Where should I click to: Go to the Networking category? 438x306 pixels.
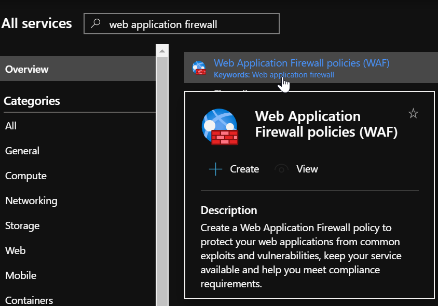coord(31,201)
